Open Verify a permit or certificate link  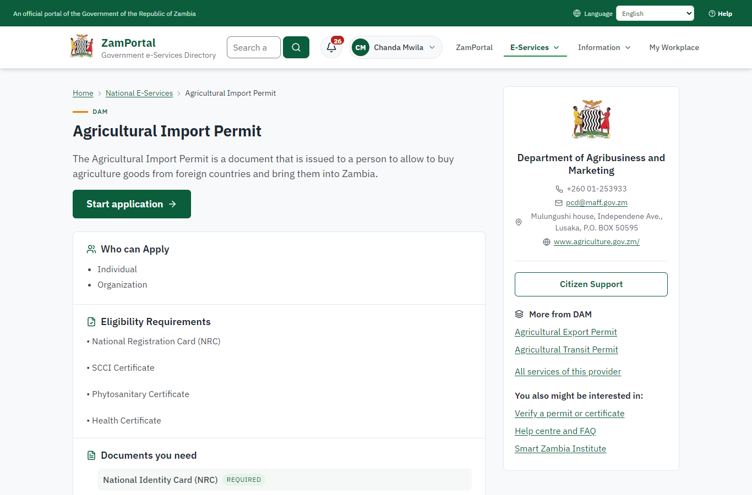coord(570,414)
